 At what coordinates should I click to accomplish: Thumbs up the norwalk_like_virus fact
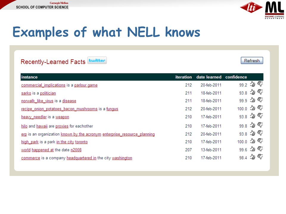[x=252, y=100]
